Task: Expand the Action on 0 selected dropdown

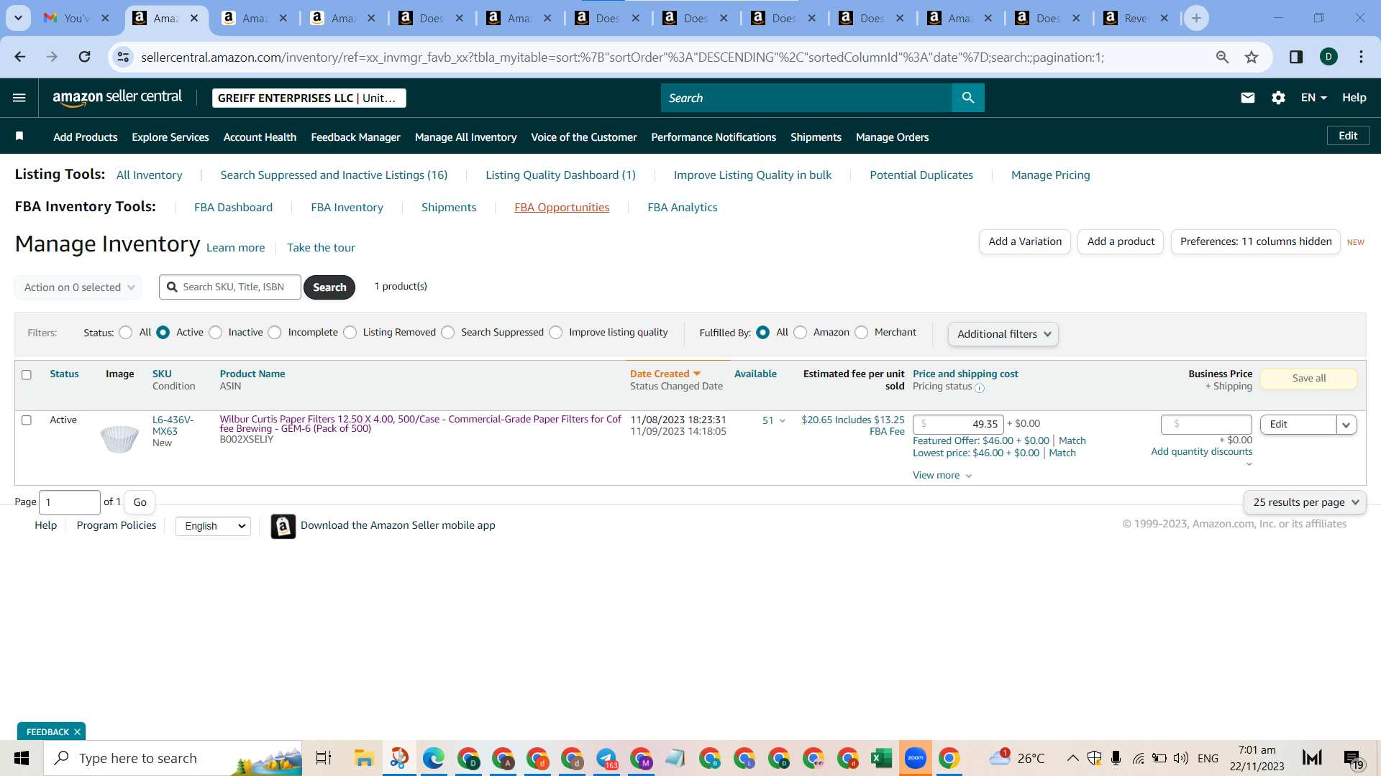Action: point(78,287)
